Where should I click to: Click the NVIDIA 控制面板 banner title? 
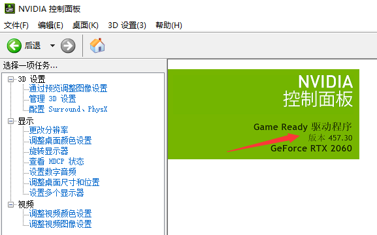(x=318, y=91)
